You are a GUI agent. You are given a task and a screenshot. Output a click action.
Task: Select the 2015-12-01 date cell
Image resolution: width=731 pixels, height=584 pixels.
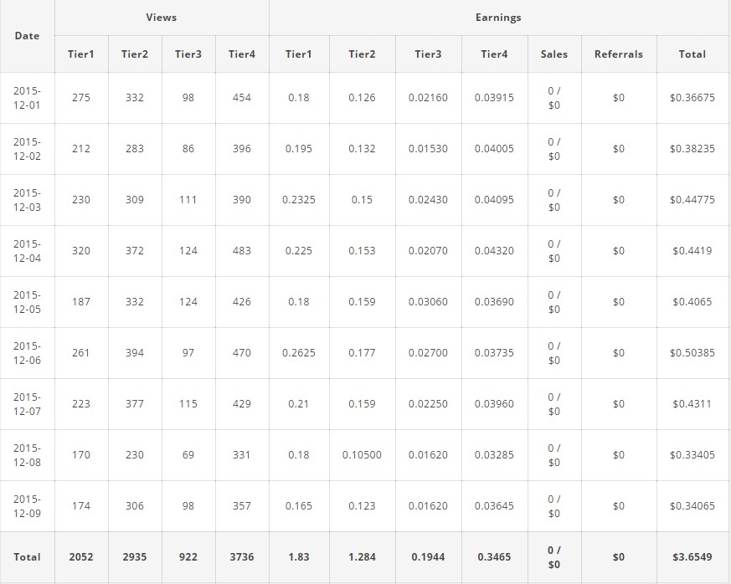27,98
